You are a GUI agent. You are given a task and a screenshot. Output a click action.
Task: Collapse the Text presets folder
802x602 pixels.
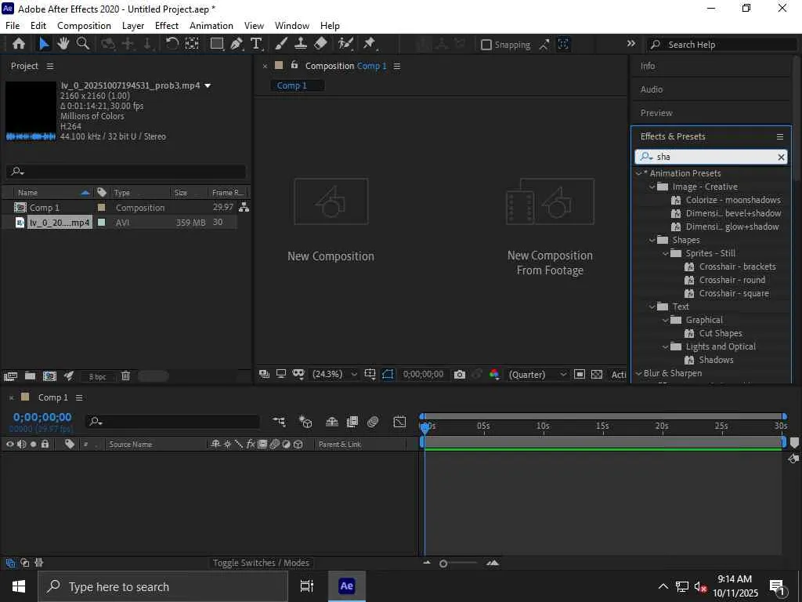click(x=652, y=306)
